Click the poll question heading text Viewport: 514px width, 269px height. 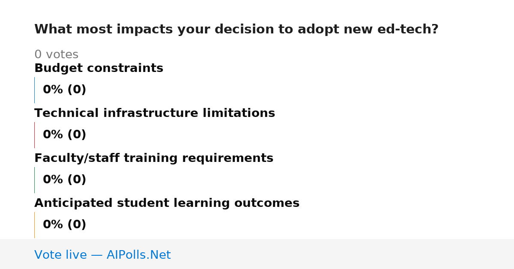coord(236,30)
